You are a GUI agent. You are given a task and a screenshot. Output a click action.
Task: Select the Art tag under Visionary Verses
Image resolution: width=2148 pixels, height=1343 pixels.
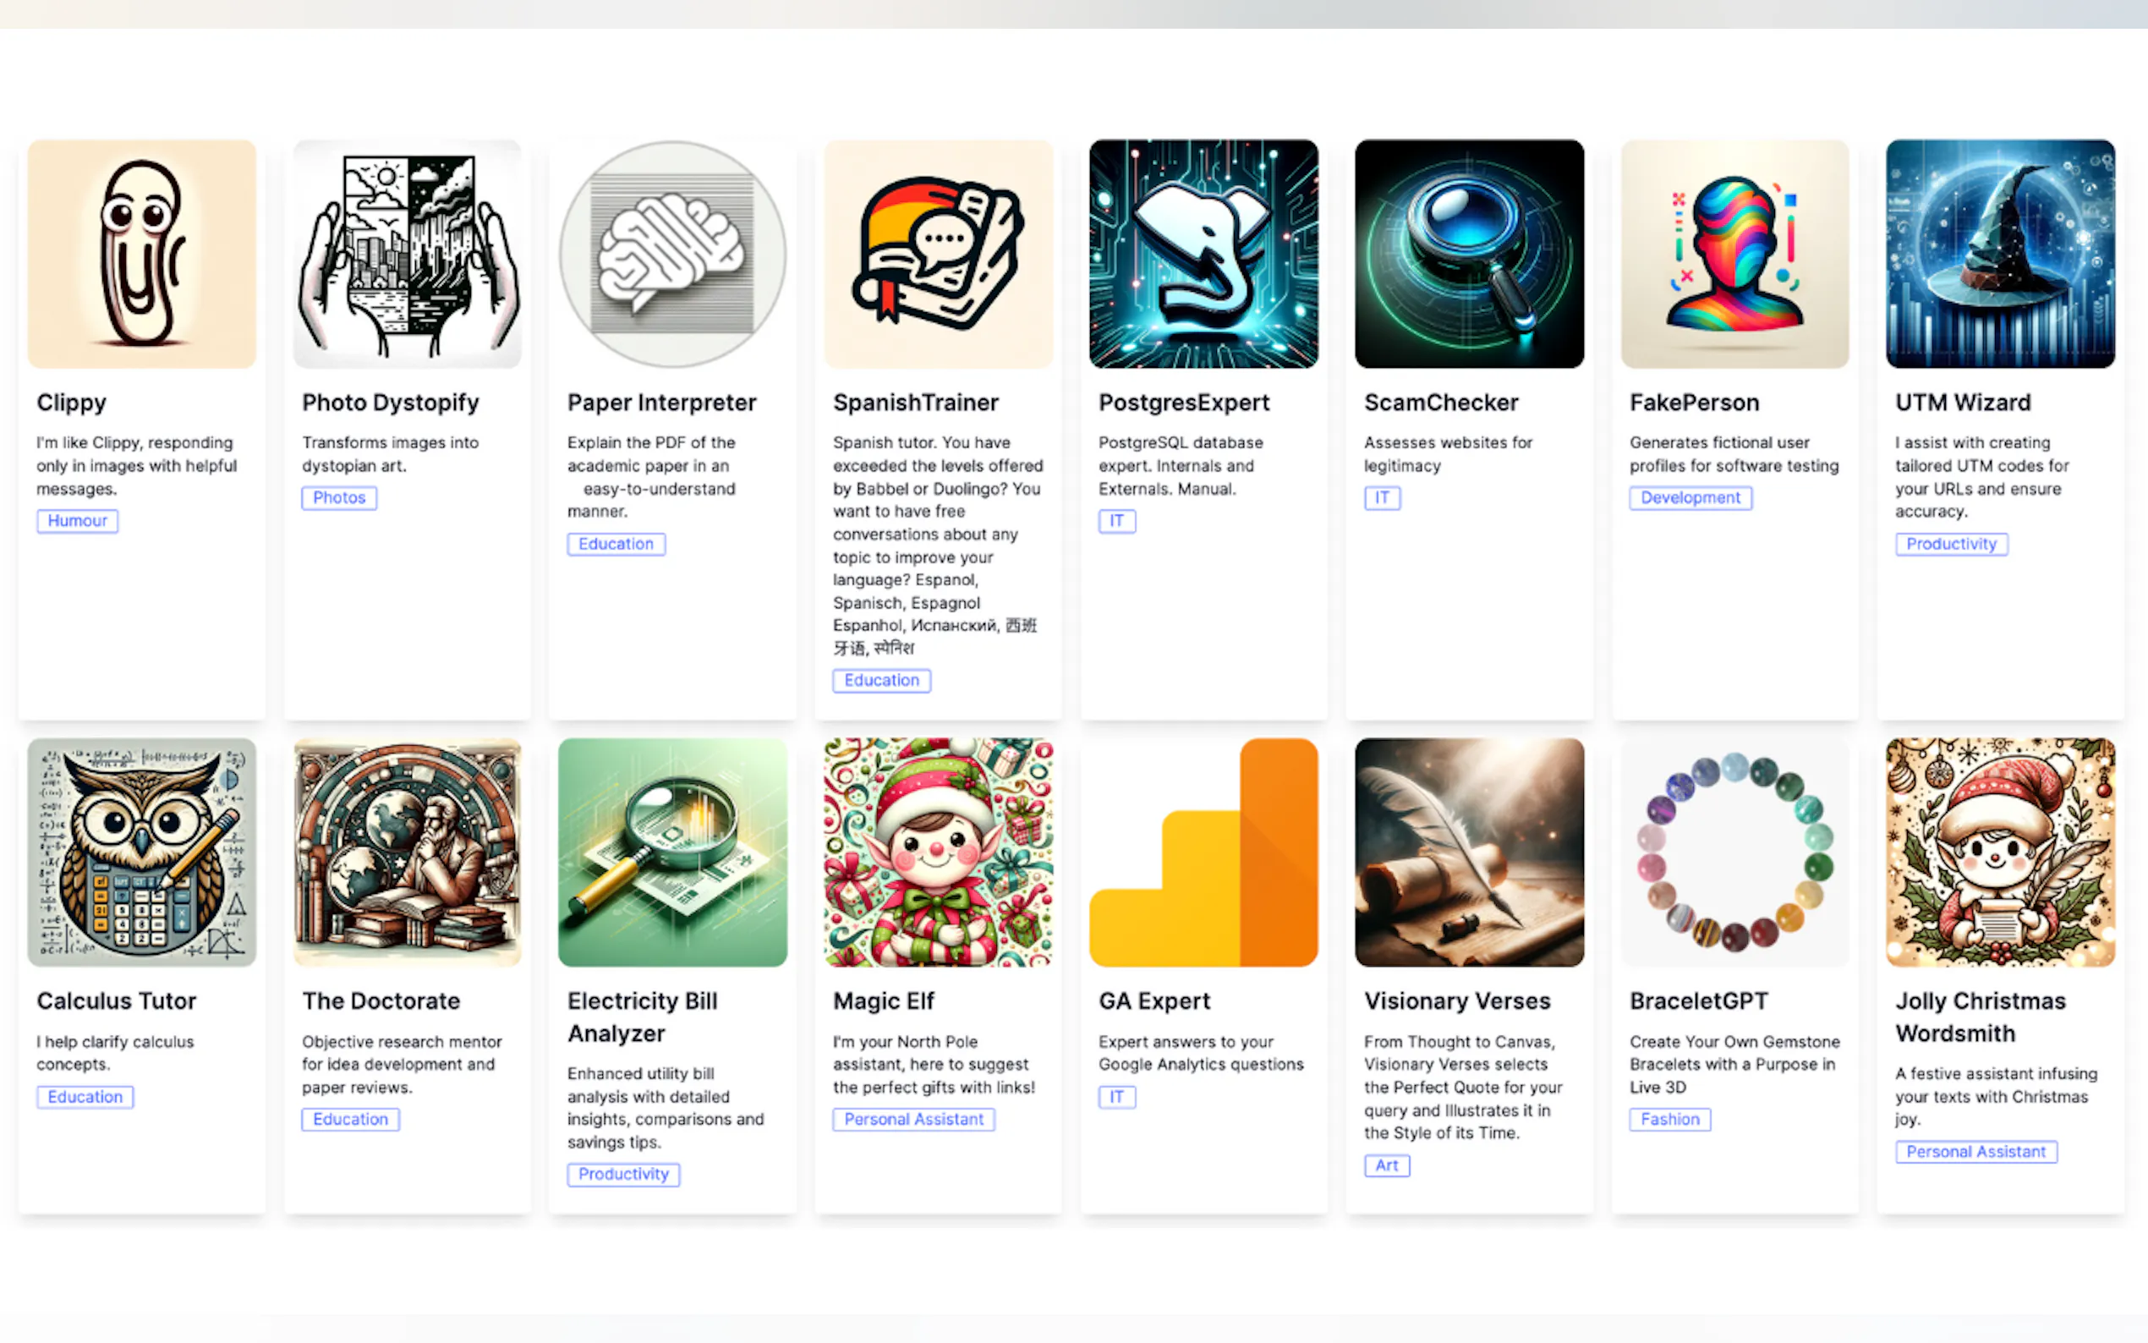coord(1386,1165)
